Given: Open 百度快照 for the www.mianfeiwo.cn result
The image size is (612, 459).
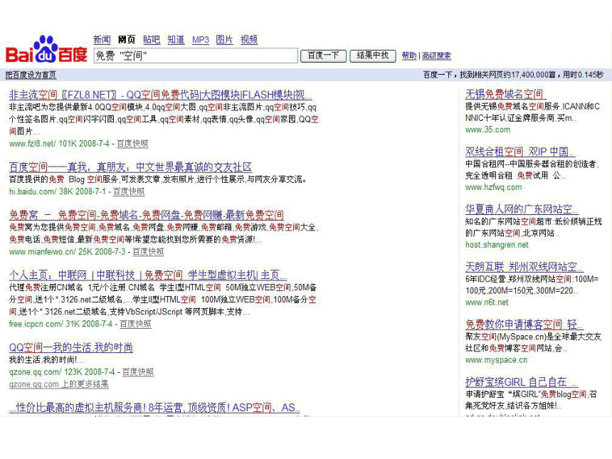Looking at the screenshot, I should pyautogui.click(x=148, y=252).
